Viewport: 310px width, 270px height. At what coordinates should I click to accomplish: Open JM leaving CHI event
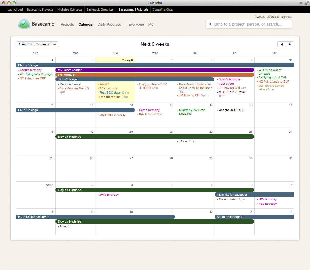[193, 95]
